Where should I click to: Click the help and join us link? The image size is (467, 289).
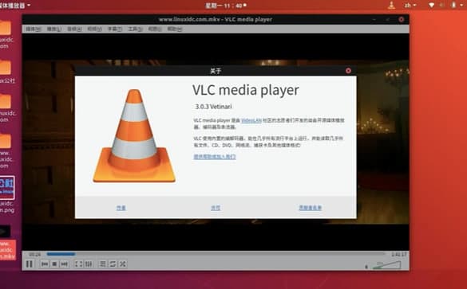215,157
